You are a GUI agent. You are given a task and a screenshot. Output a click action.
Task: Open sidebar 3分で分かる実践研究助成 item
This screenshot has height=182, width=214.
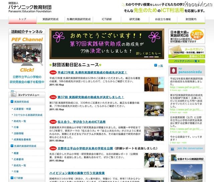pos(28,115)
